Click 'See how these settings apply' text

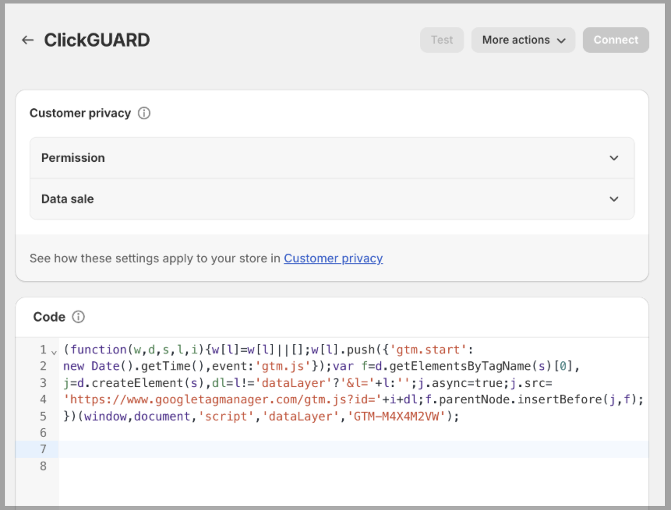click(x=155, y=259)
